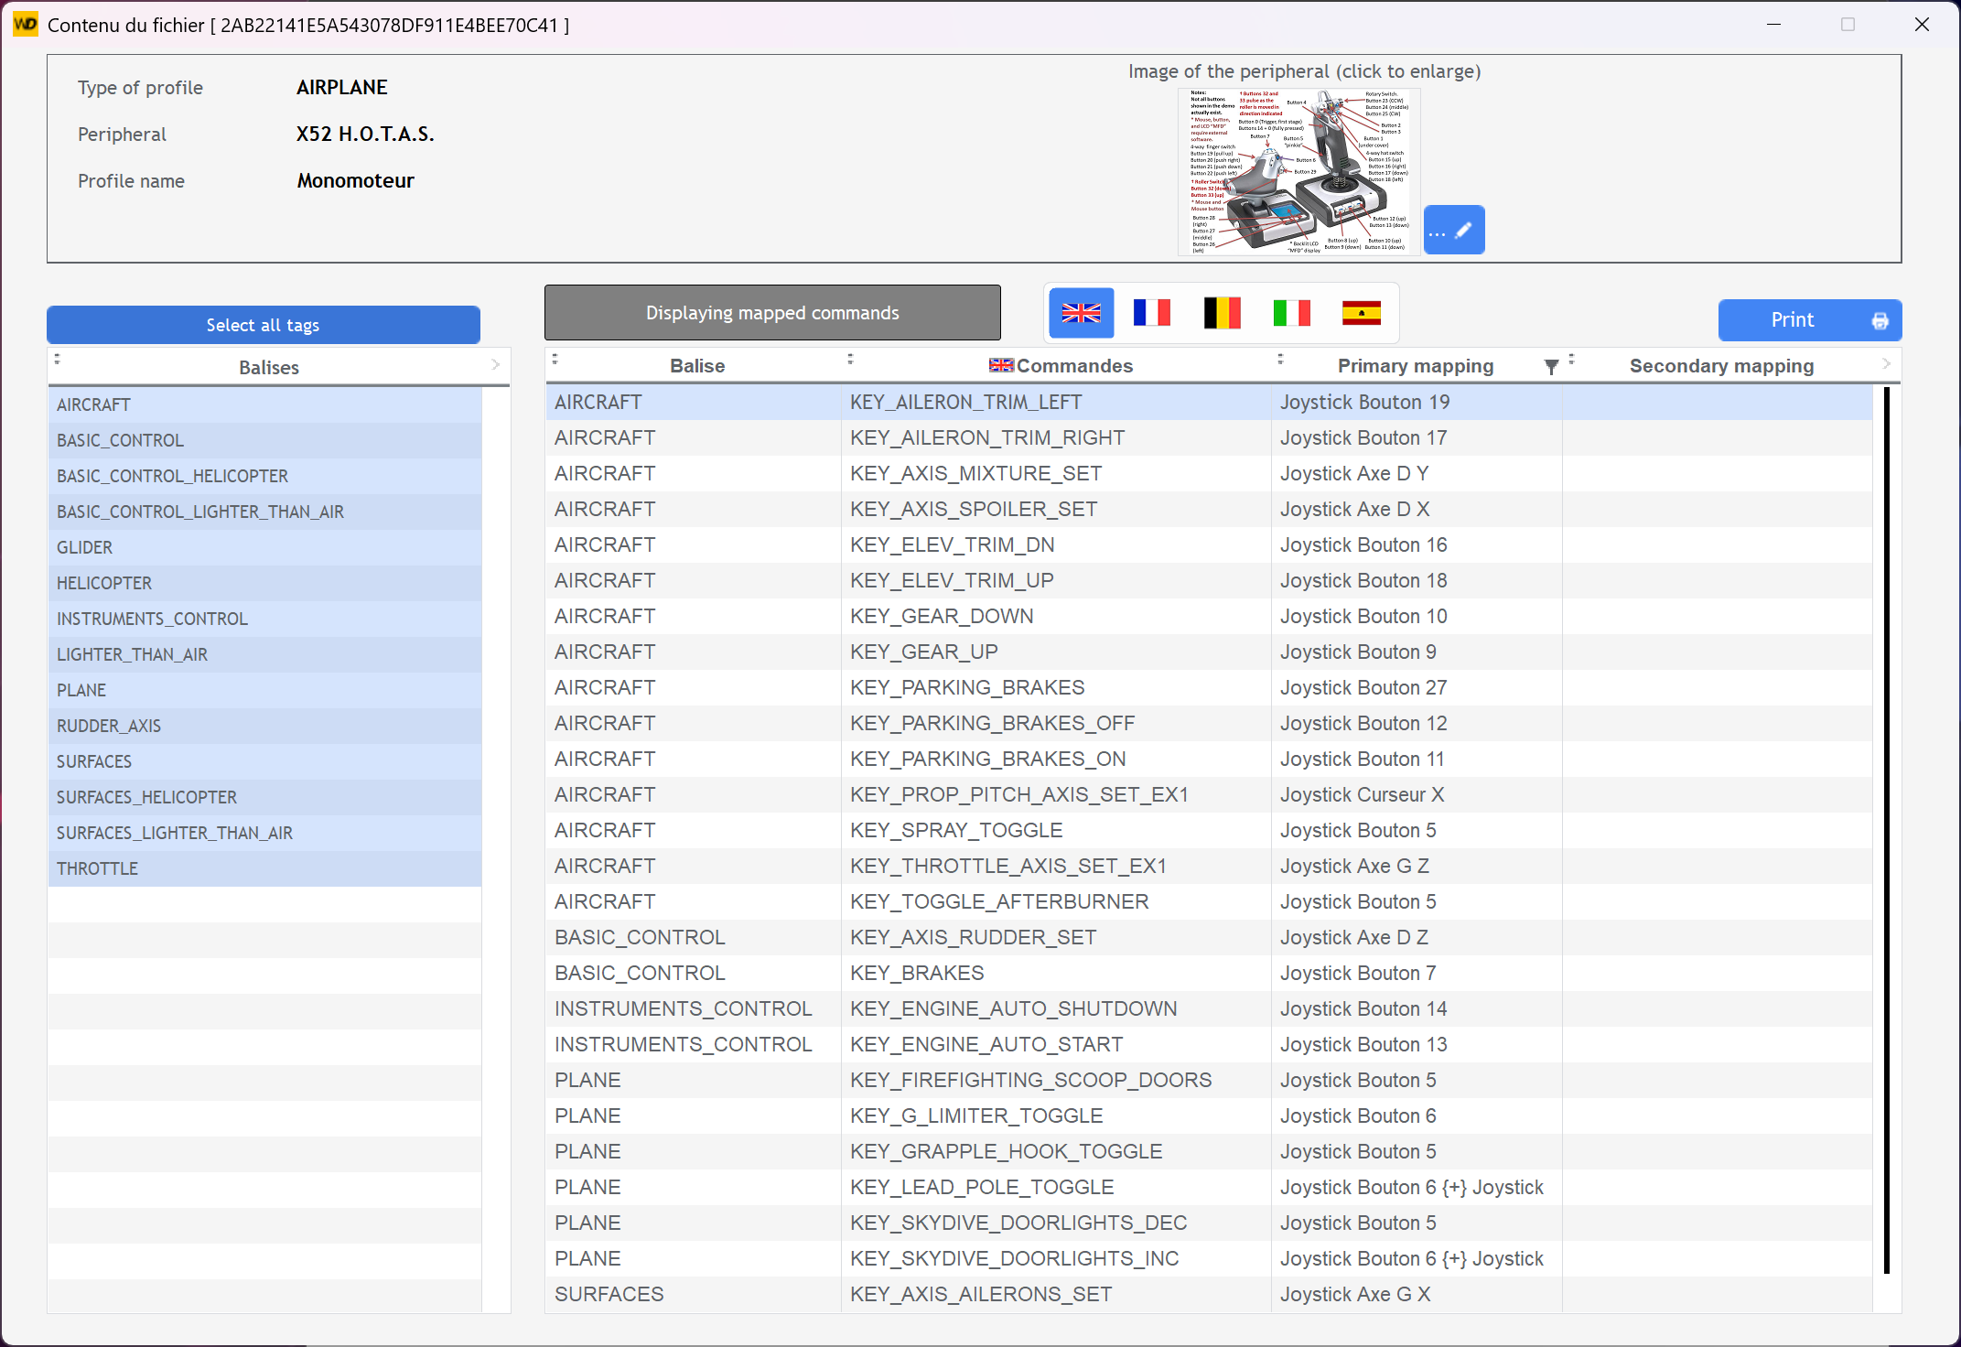Click the pencil edit button beside peripheral image
1961x1347 pixels.
point(1454,231)
